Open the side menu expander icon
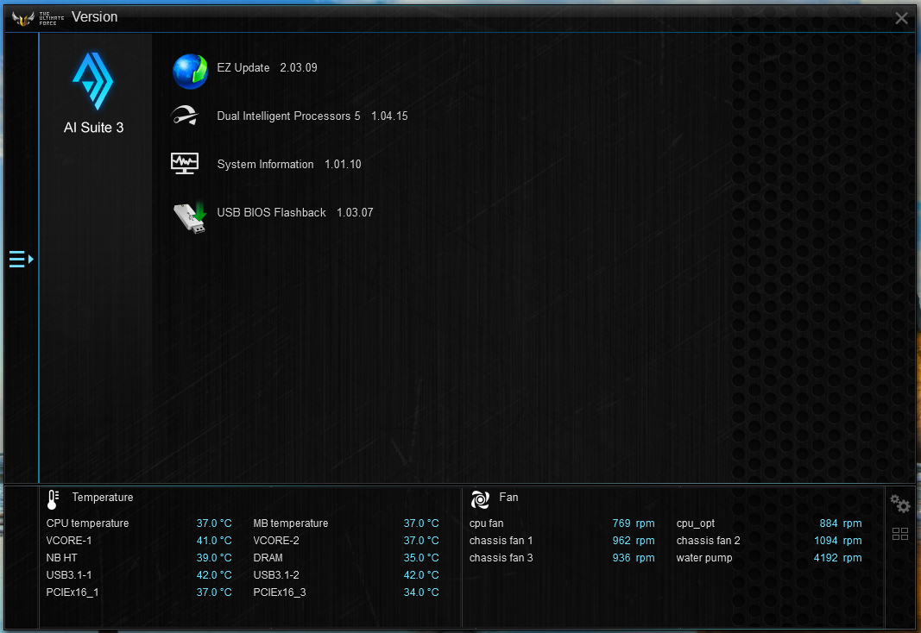The height and width of the screenshot is (633, 921). point(21,259)
